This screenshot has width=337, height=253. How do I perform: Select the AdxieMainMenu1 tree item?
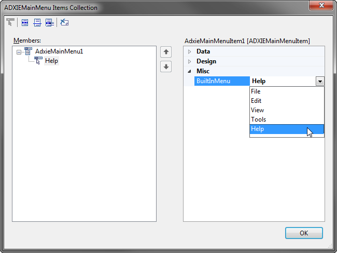tap(59, 51)
